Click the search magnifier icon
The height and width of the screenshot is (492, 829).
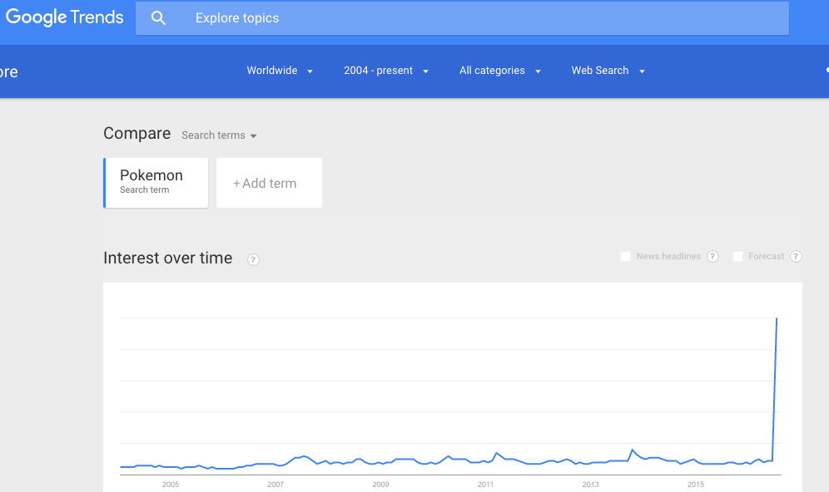[158, 18]
